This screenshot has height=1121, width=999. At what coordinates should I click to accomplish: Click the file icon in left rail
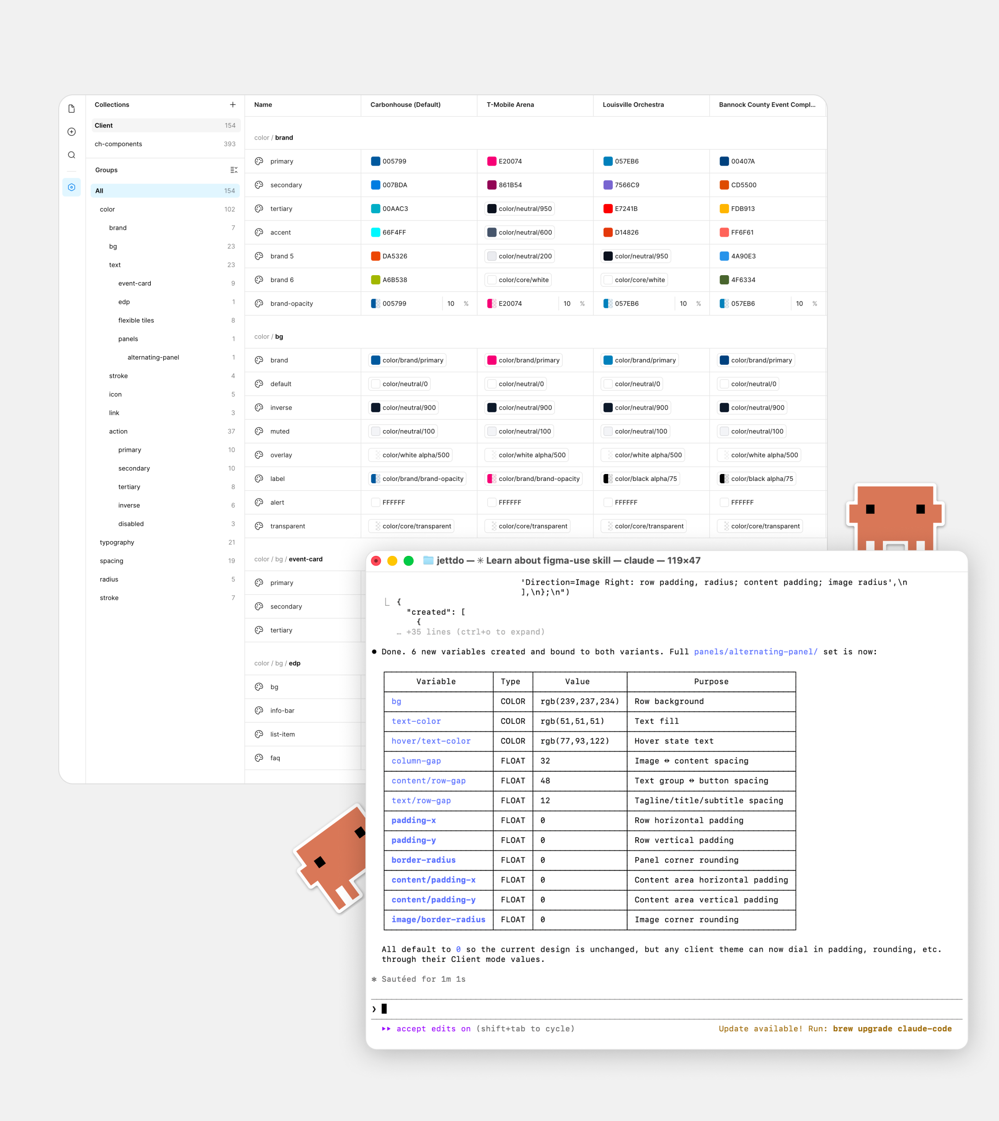(x=71, y=109)
